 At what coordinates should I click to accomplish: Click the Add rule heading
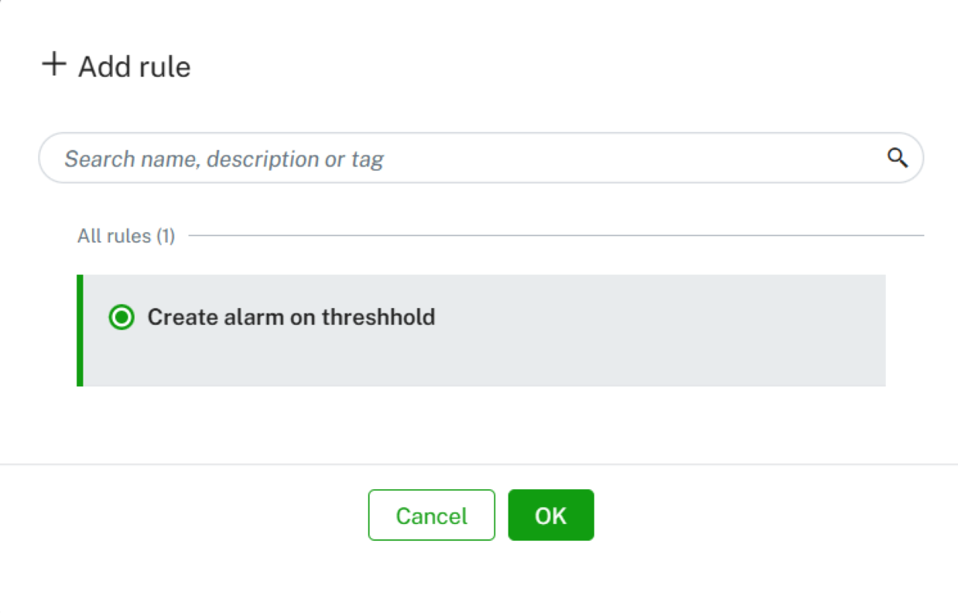(x=133, y=67)
